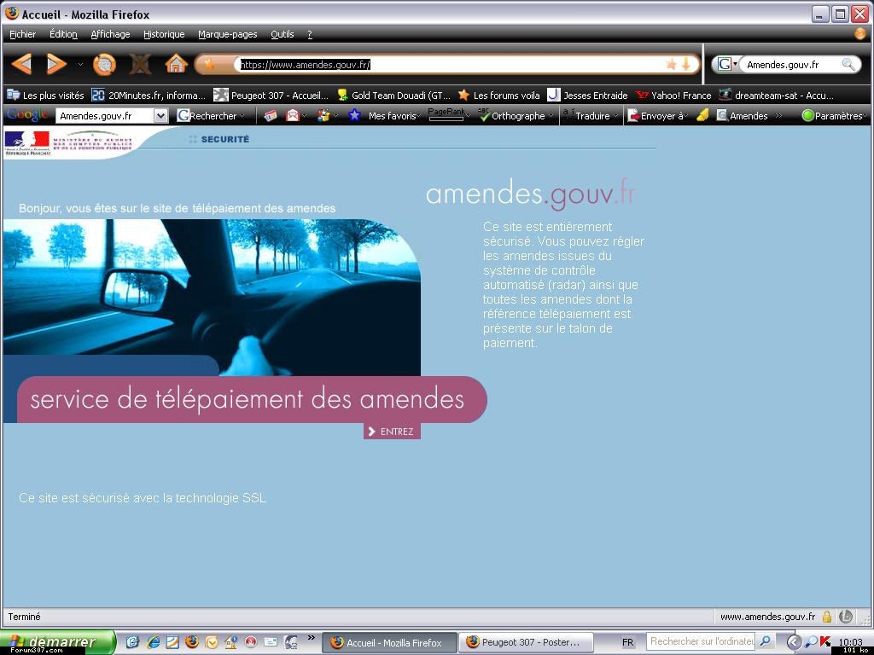Reload the page with refresh icon
This screenshot has width=874, height=655.
tap(104, 64)
